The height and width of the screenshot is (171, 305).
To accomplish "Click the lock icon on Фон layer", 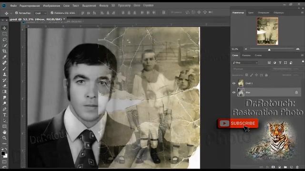I will (296, 93).
